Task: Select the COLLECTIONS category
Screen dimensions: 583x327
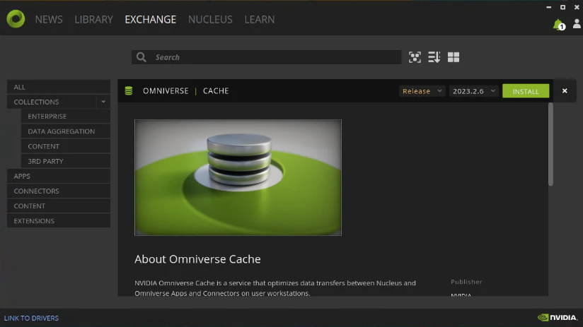Action: [x=52, y=102]
